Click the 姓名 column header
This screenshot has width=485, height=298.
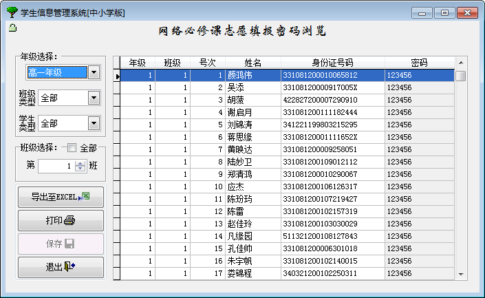[252, 63]
